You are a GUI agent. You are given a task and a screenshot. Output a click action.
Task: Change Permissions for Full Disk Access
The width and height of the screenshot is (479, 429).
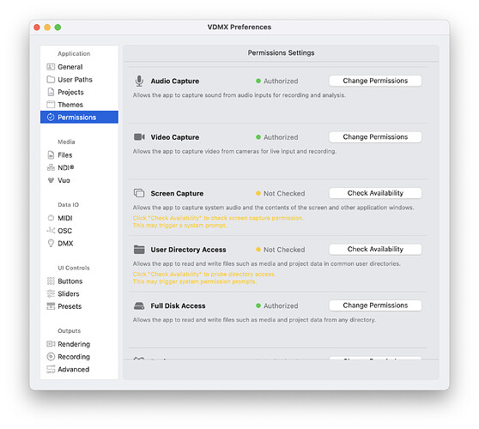coord(375,305)
